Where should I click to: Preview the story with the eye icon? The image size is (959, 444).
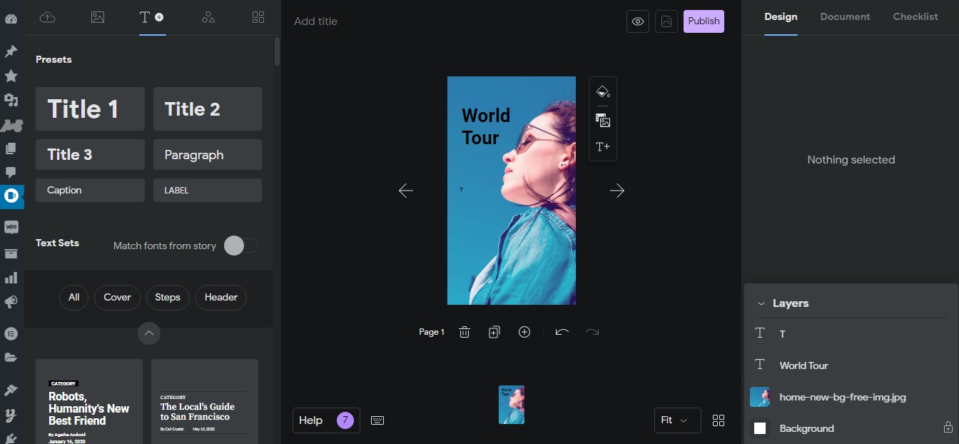(637, 21)
